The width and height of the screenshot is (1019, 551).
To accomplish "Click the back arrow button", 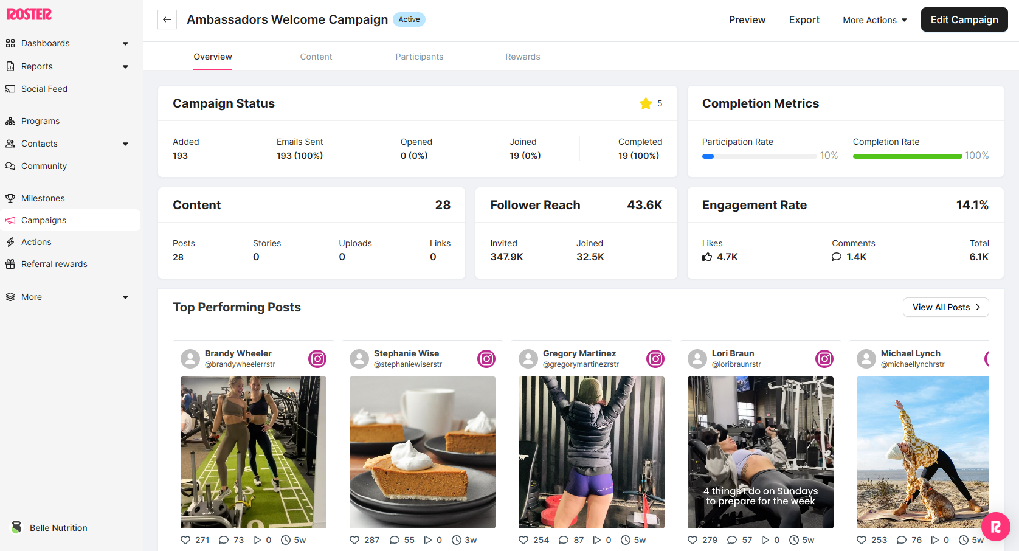I will pos(167,19).
